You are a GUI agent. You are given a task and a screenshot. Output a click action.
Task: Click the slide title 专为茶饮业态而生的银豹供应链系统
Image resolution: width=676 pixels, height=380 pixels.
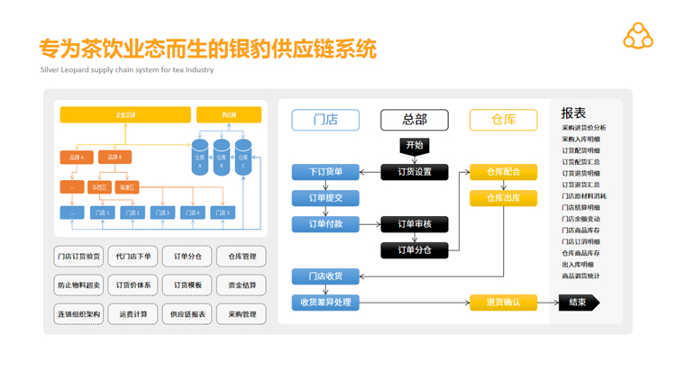(x=208, y=49)
